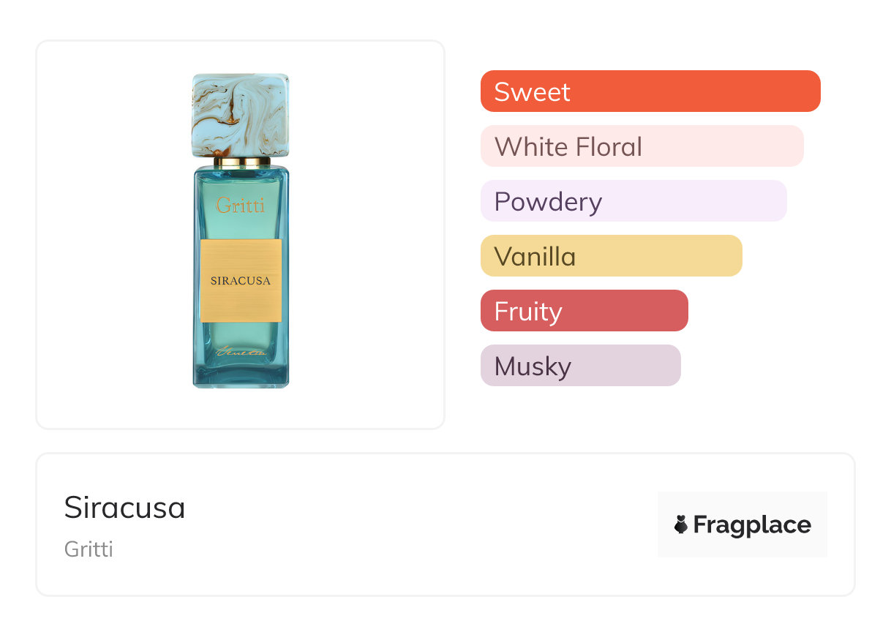Viewport: 891px width, 632px height.
Task: Select the Sweet accord bar
Action: point(650,91)
